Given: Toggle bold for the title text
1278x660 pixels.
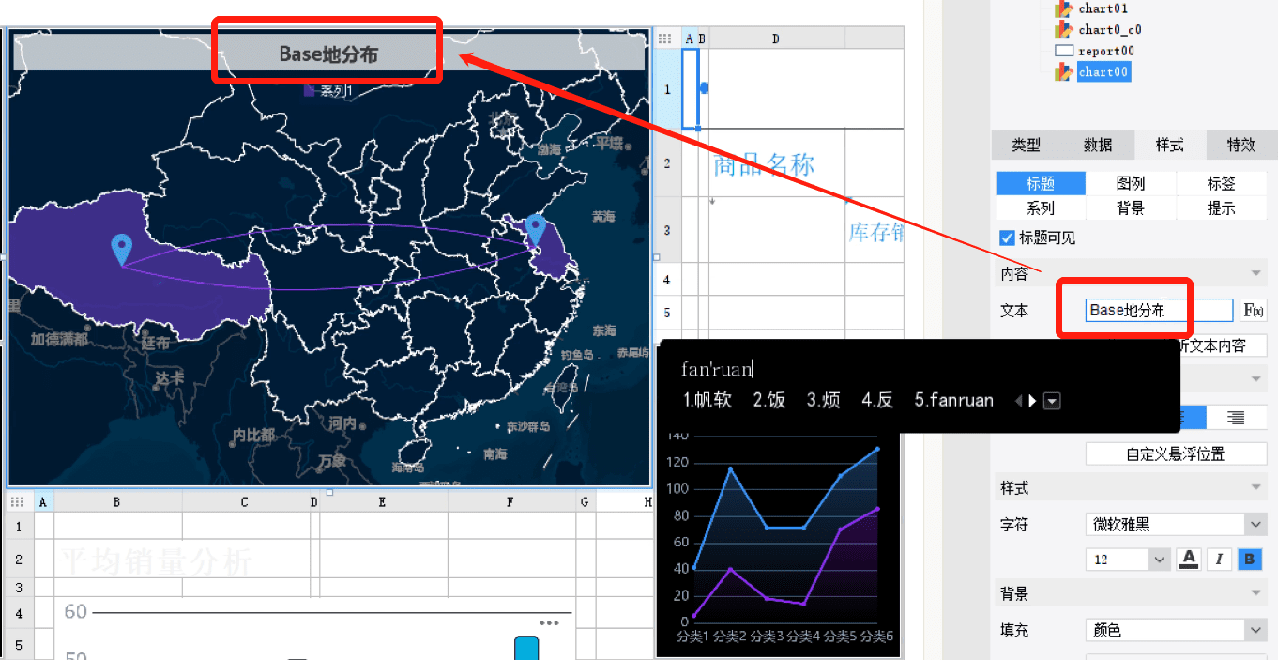Looking at the screenshot, I should click(x=1249, y=560).
